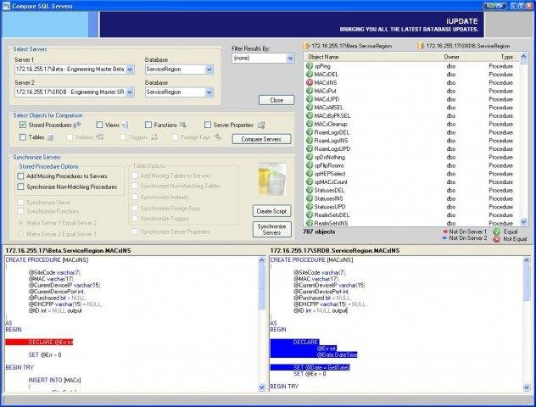
Task: Click the status icon next to MACsByPKSEL
Action: (x=310, y=115)
